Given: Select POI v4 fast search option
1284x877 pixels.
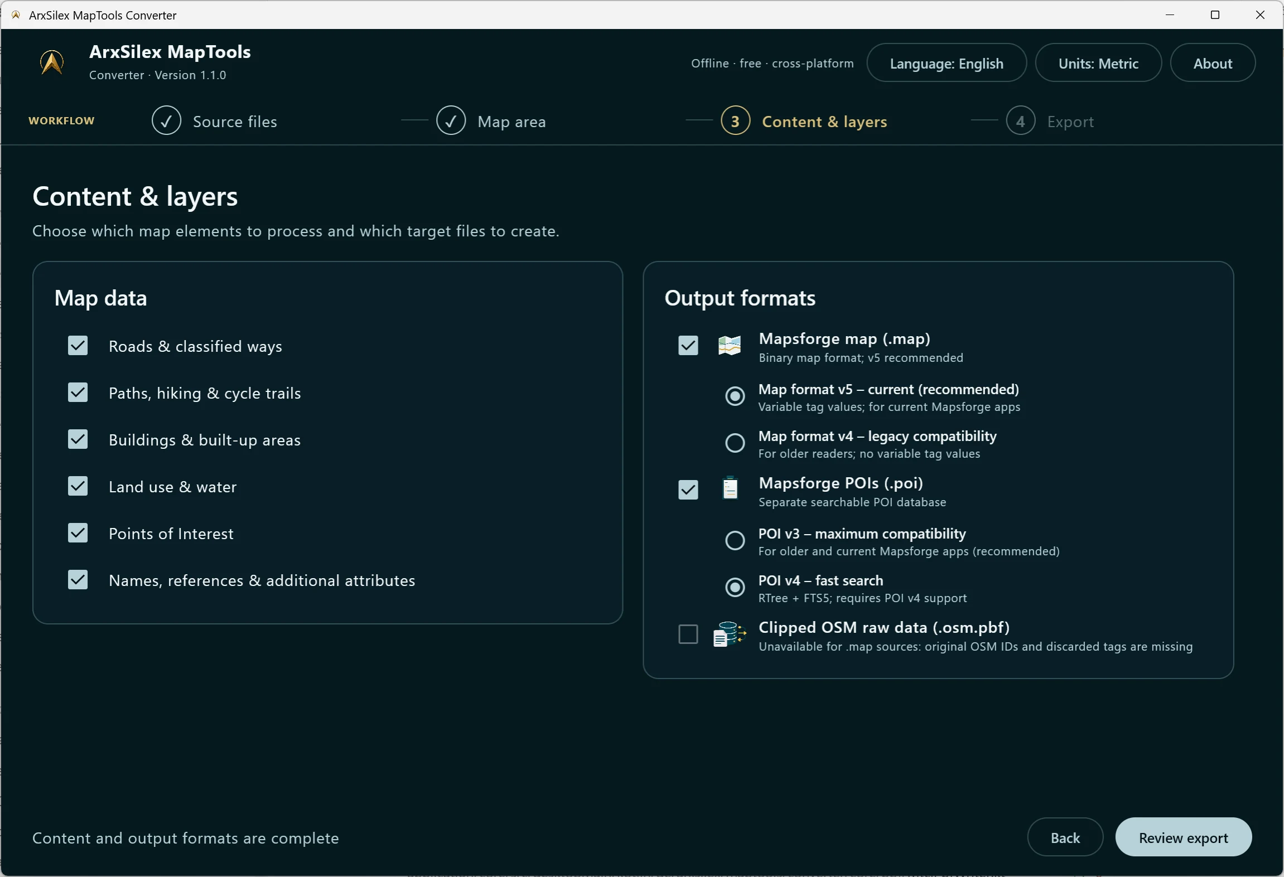Looking at the screenshot, I should coord(735,588).
